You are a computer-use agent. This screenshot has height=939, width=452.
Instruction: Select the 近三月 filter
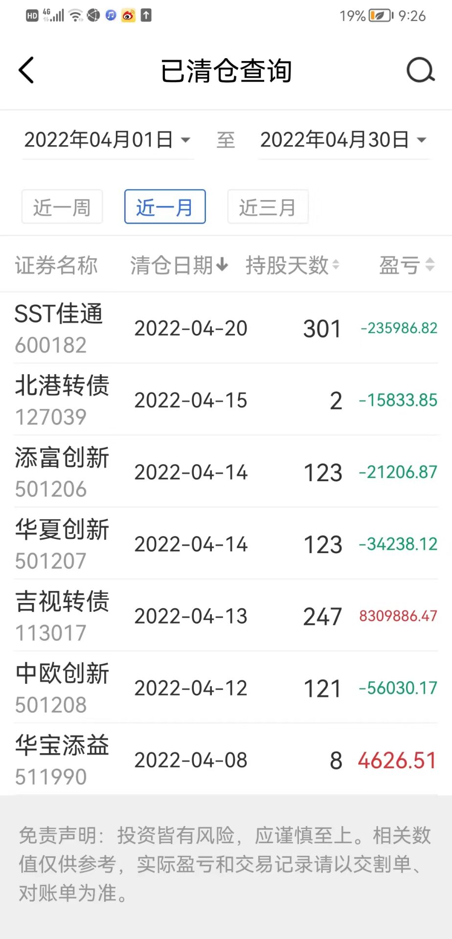pyautogui.click(x=268, y=207)
